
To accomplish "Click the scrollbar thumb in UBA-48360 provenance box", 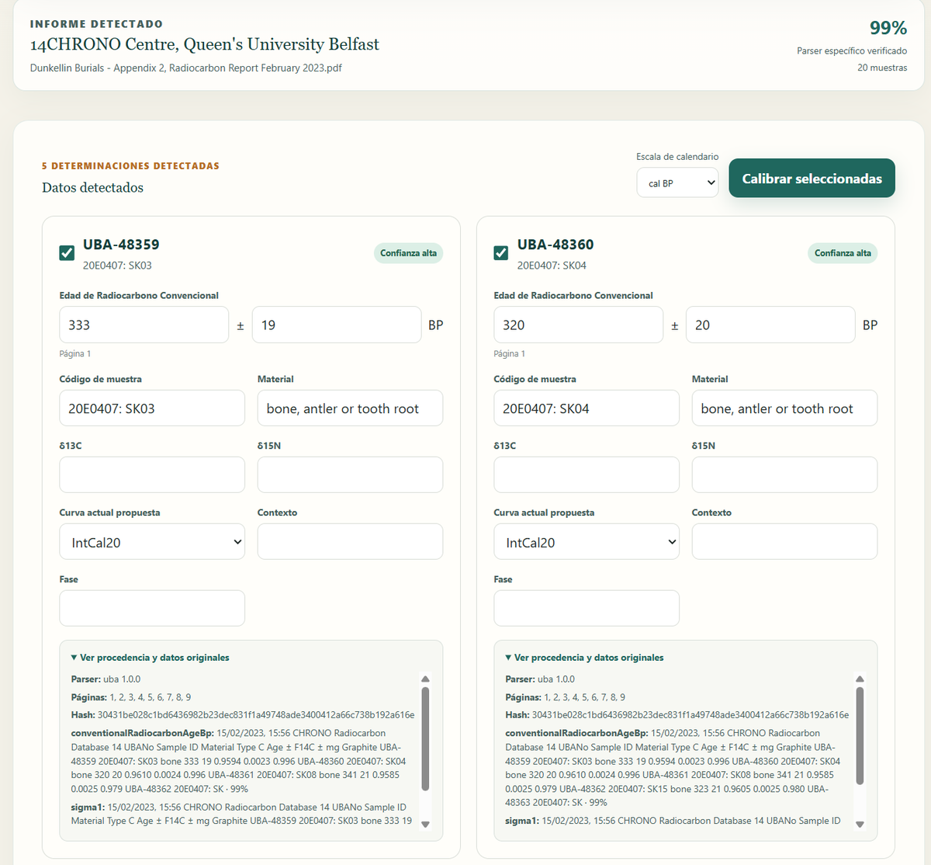I will click(x=860, y=735).
